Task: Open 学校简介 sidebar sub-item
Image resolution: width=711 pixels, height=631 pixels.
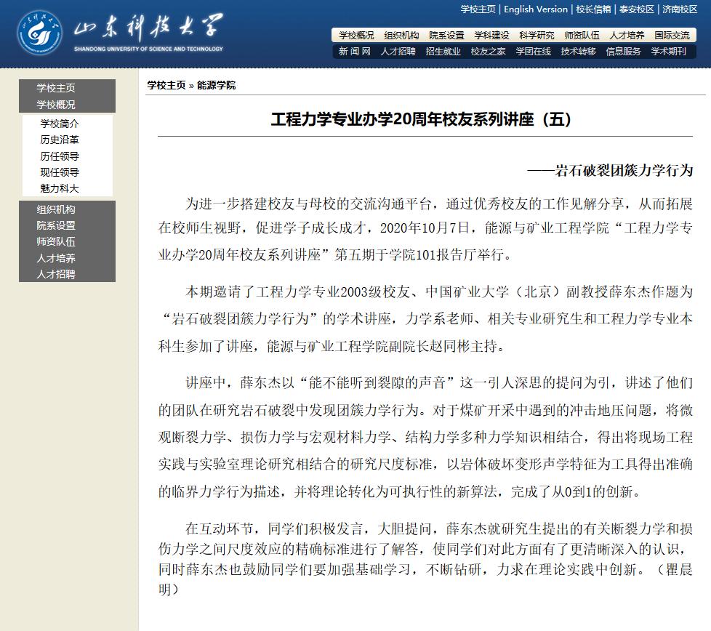Action: 60,124
